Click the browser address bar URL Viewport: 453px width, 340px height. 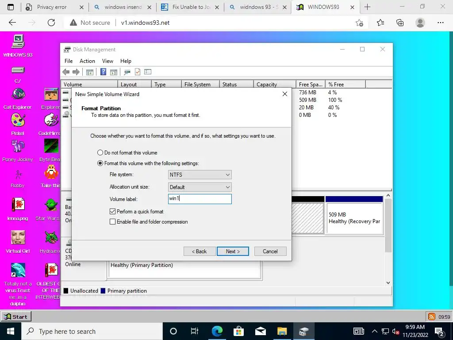145,23
